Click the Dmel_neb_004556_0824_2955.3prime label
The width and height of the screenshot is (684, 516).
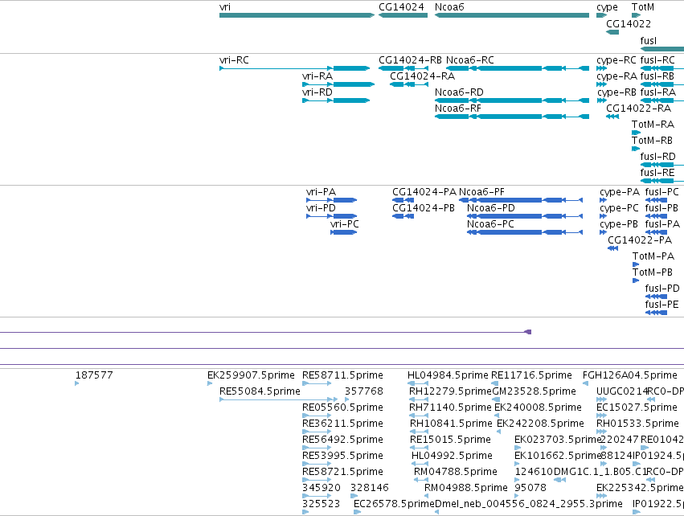[529, 504]
